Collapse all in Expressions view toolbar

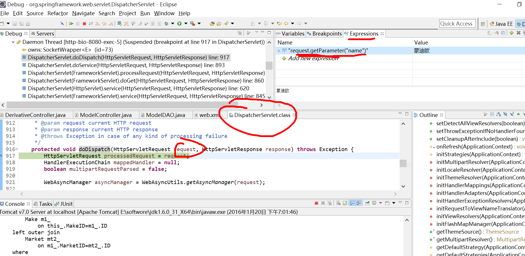point(503,33)
